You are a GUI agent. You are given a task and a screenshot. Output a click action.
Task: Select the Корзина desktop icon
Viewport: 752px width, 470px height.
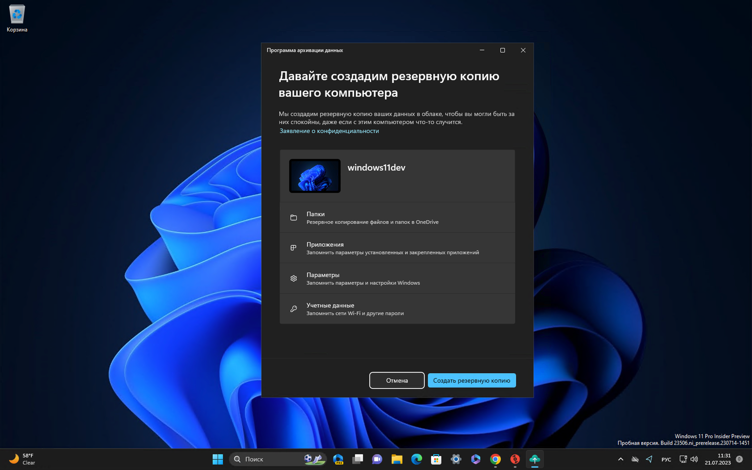coord(17,19)
